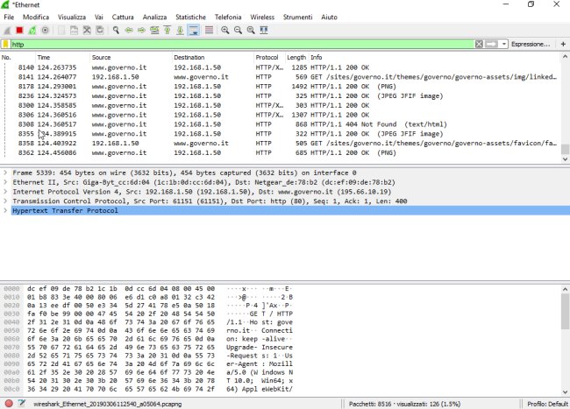
Task: Sort by the No. column header
Action: pos(18,57)
